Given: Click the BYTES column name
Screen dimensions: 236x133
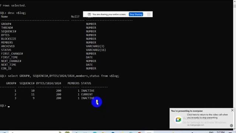Looking at the screenshot, I should point(5,35).
